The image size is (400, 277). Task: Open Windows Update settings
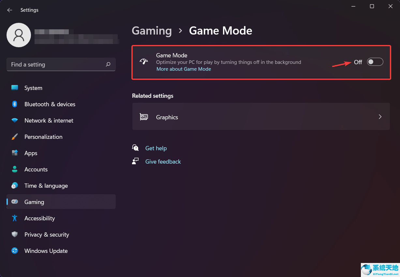46,251
